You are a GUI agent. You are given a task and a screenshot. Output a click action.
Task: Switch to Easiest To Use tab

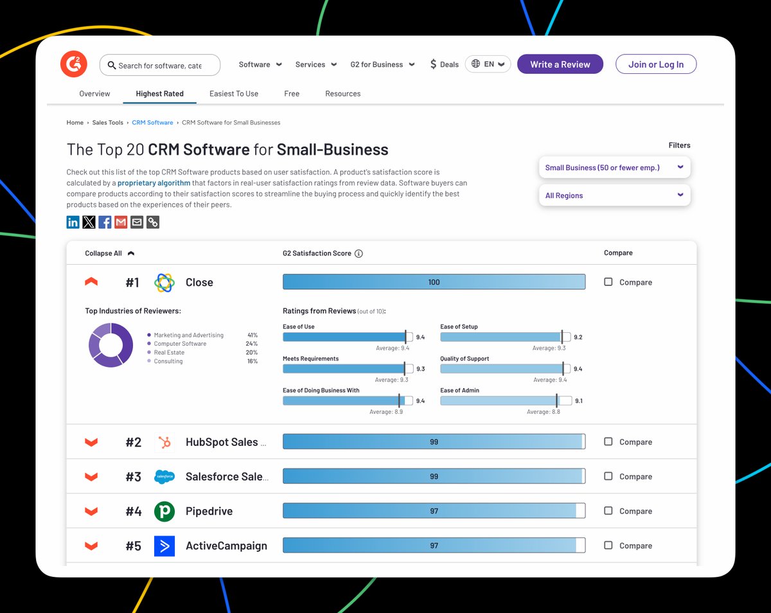click(234, 94)
